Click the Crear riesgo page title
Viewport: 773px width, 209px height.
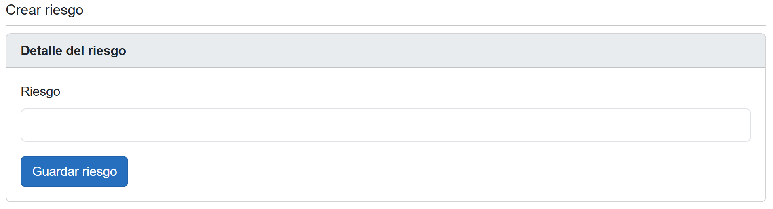point(44,10)
